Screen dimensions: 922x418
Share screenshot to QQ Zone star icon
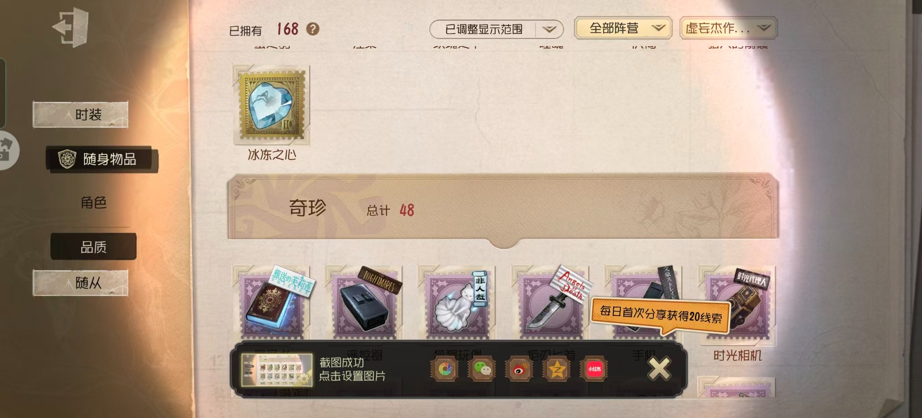coord(557,369)
